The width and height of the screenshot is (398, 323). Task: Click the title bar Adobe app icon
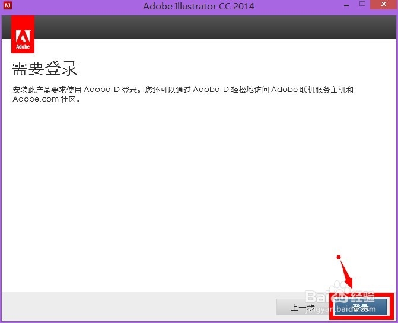(x=7, y=5)
